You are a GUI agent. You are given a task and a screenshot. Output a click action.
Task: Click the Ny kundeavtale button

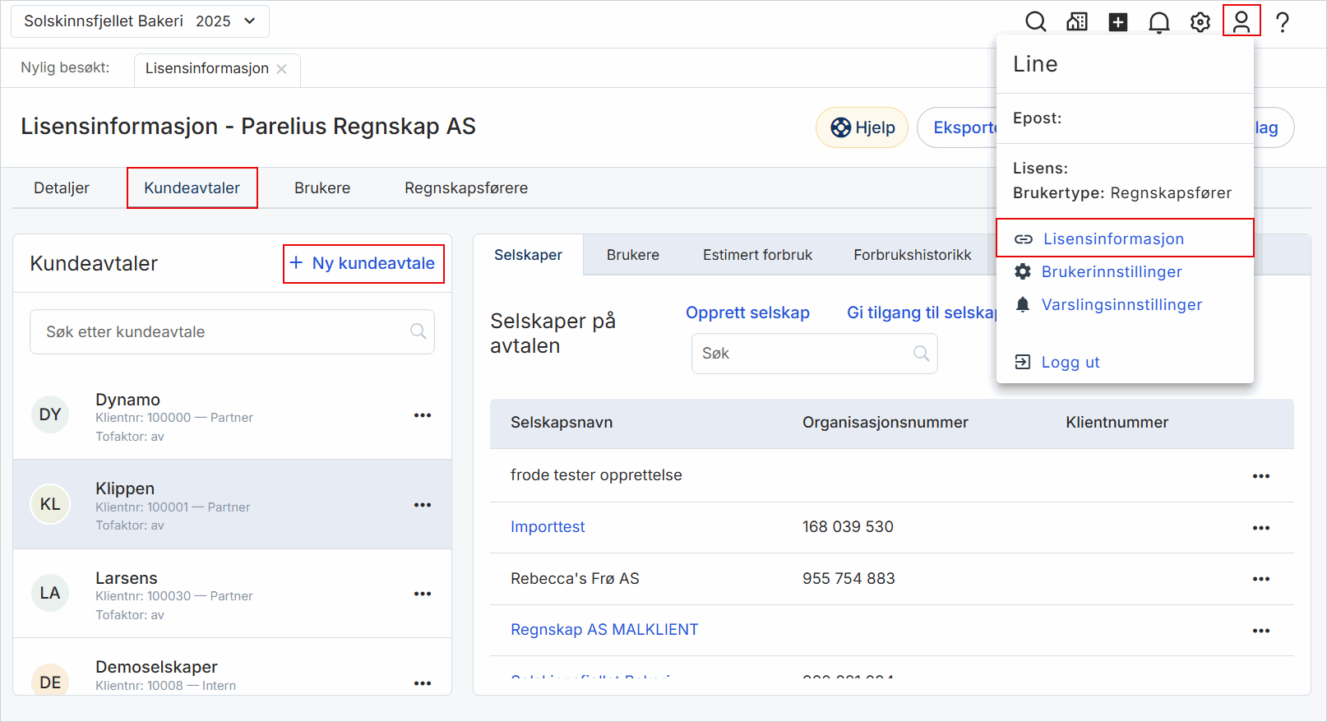point(363,264)
